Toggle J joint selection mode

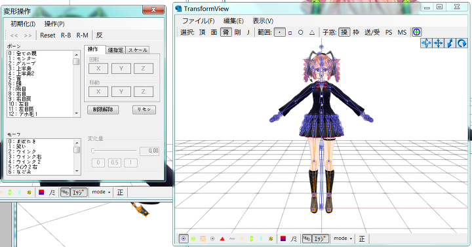click(x=248, y=32)
